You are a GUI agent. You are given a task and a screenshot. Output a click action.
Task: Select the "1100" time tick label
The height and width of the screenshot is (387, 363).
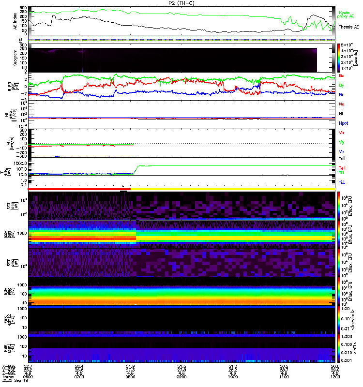coord(284,377)
